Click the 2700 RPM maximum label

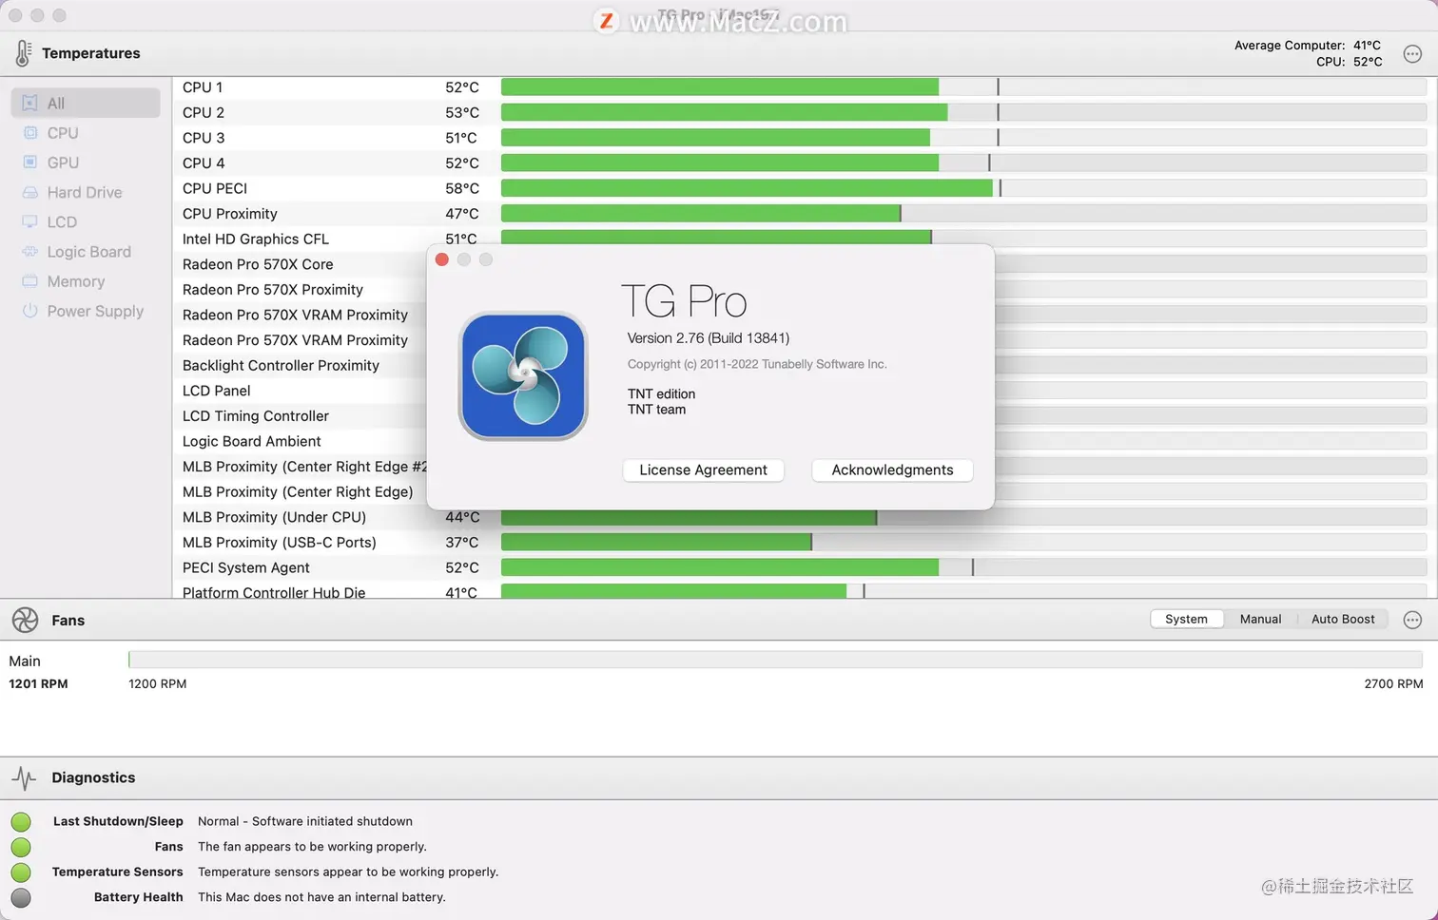(1393, 683)
